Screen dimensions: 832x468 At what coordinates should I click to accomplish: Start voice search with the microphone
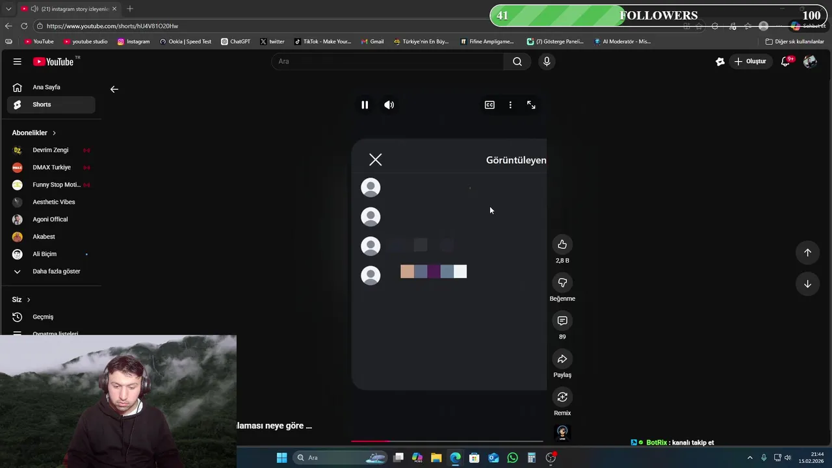coord(547,61)
